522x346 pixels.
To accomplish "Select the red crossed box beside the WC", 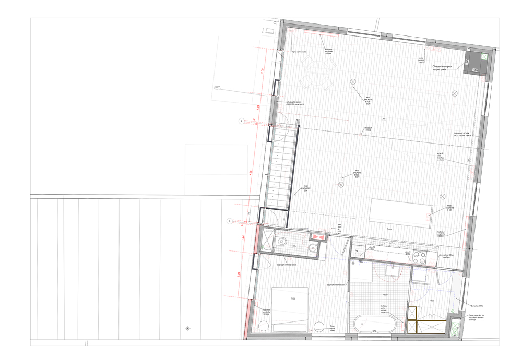I will (318, 236).
